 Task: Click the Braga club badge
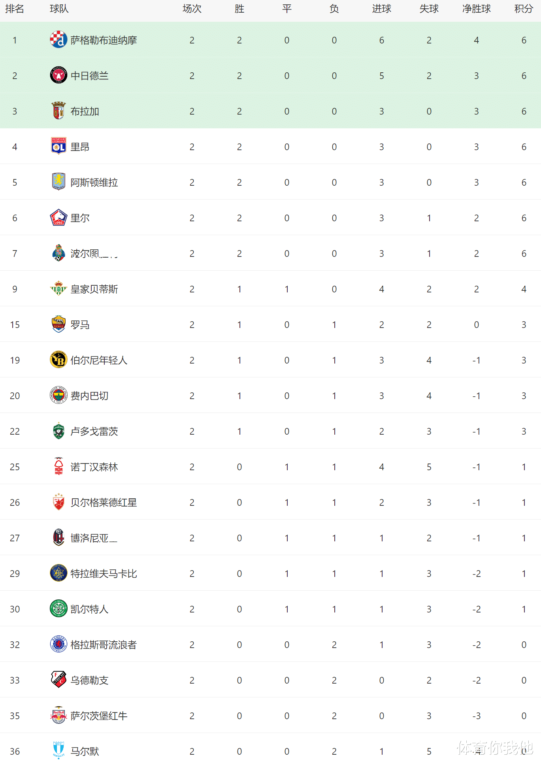(58, 111)
